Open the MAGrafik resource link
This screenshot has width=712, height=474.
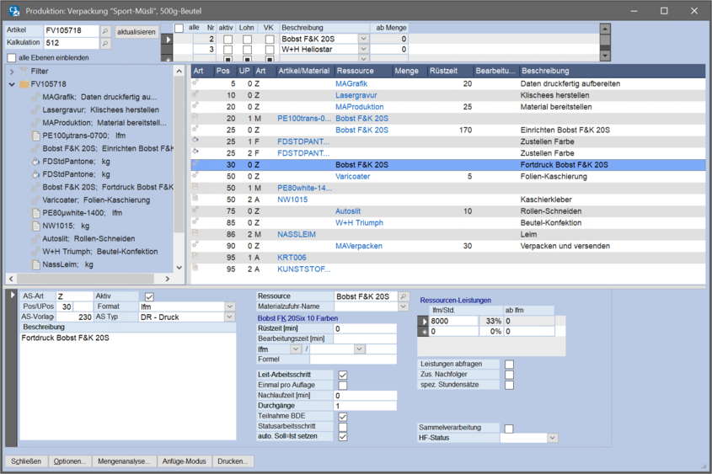pos(351,83)
